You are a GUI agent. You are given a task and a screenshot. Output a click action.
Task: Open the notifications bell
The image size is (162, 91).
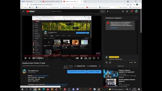coord(132,11)
